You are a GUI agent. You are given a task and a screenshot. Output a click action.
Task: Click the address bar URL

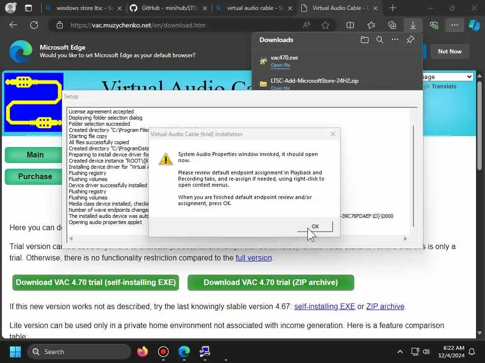pyautogui.click(x=138, y=26)
